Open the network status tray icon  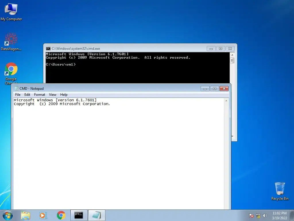coord(258,216)
